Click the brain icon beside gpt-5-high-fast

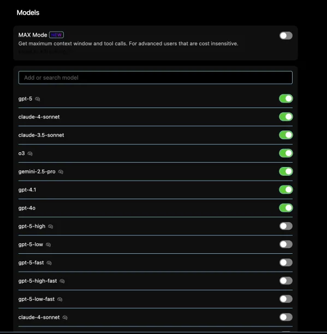click(62, 281)
